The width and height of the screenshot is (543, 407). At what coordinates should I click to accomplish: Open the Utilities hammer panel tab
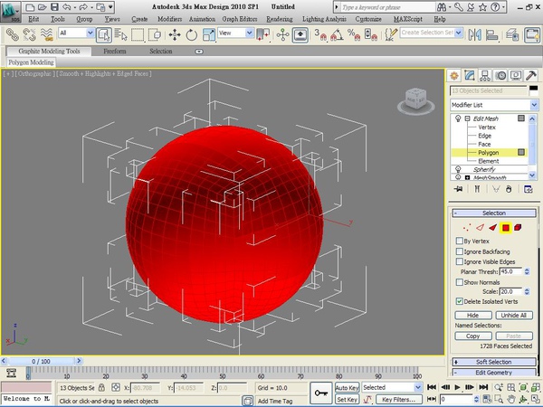point(531,75)
